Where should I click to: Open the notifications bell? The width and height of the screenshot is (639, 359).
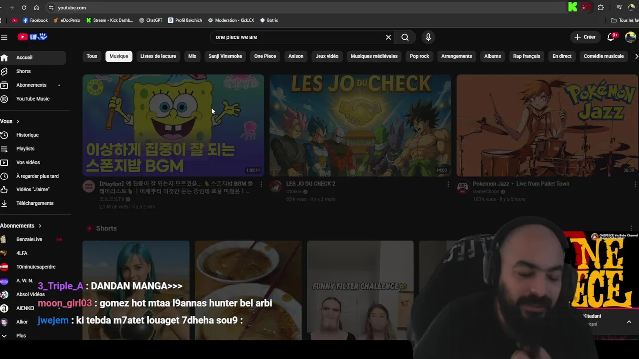click(611, 37)
